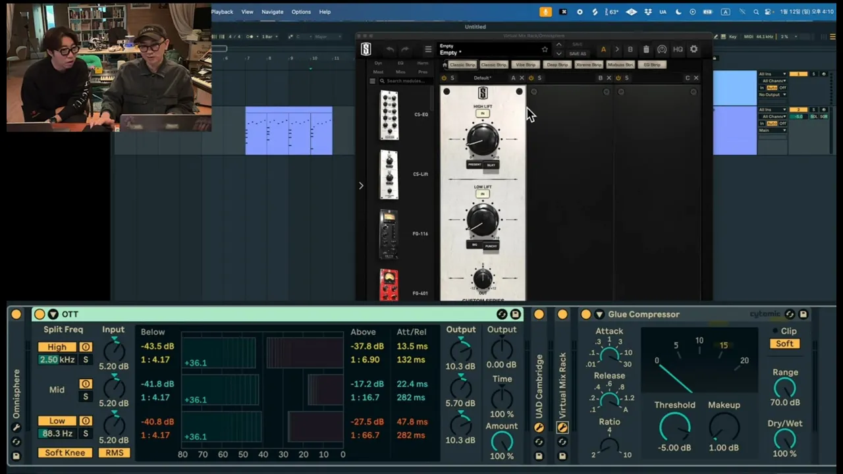Expand Virtual Mix Rack side panel arrow
This screenshot has height=474, width=843.
361,186
